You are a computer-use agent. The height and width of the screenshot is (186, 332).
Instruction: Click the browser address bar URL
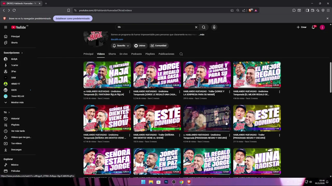point(105,10)
